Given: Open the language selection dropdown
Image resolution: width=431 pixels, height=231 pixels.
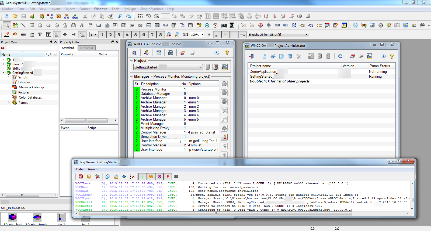Looking at the screenshot, I should [x=307, y=34].
